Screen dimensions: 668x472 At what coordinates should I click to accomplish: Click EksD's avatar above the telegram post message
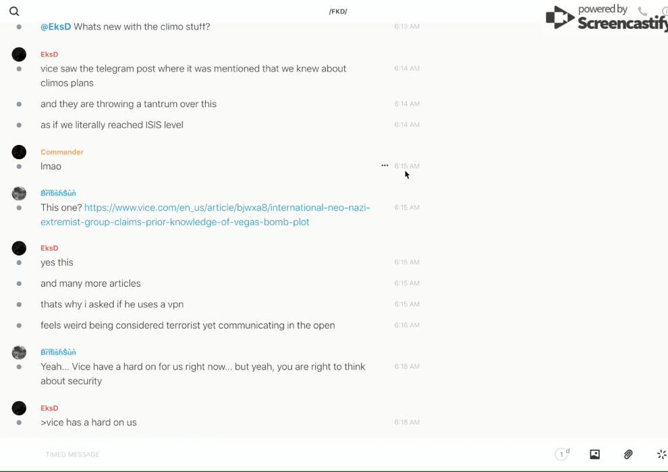pos(19,55)
